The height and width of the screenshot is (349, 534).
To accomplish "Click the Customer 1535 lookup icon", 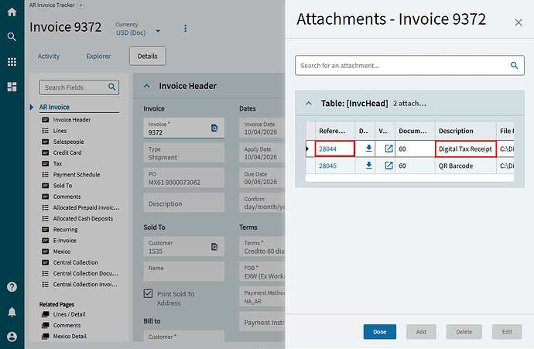I will [214, 247].
